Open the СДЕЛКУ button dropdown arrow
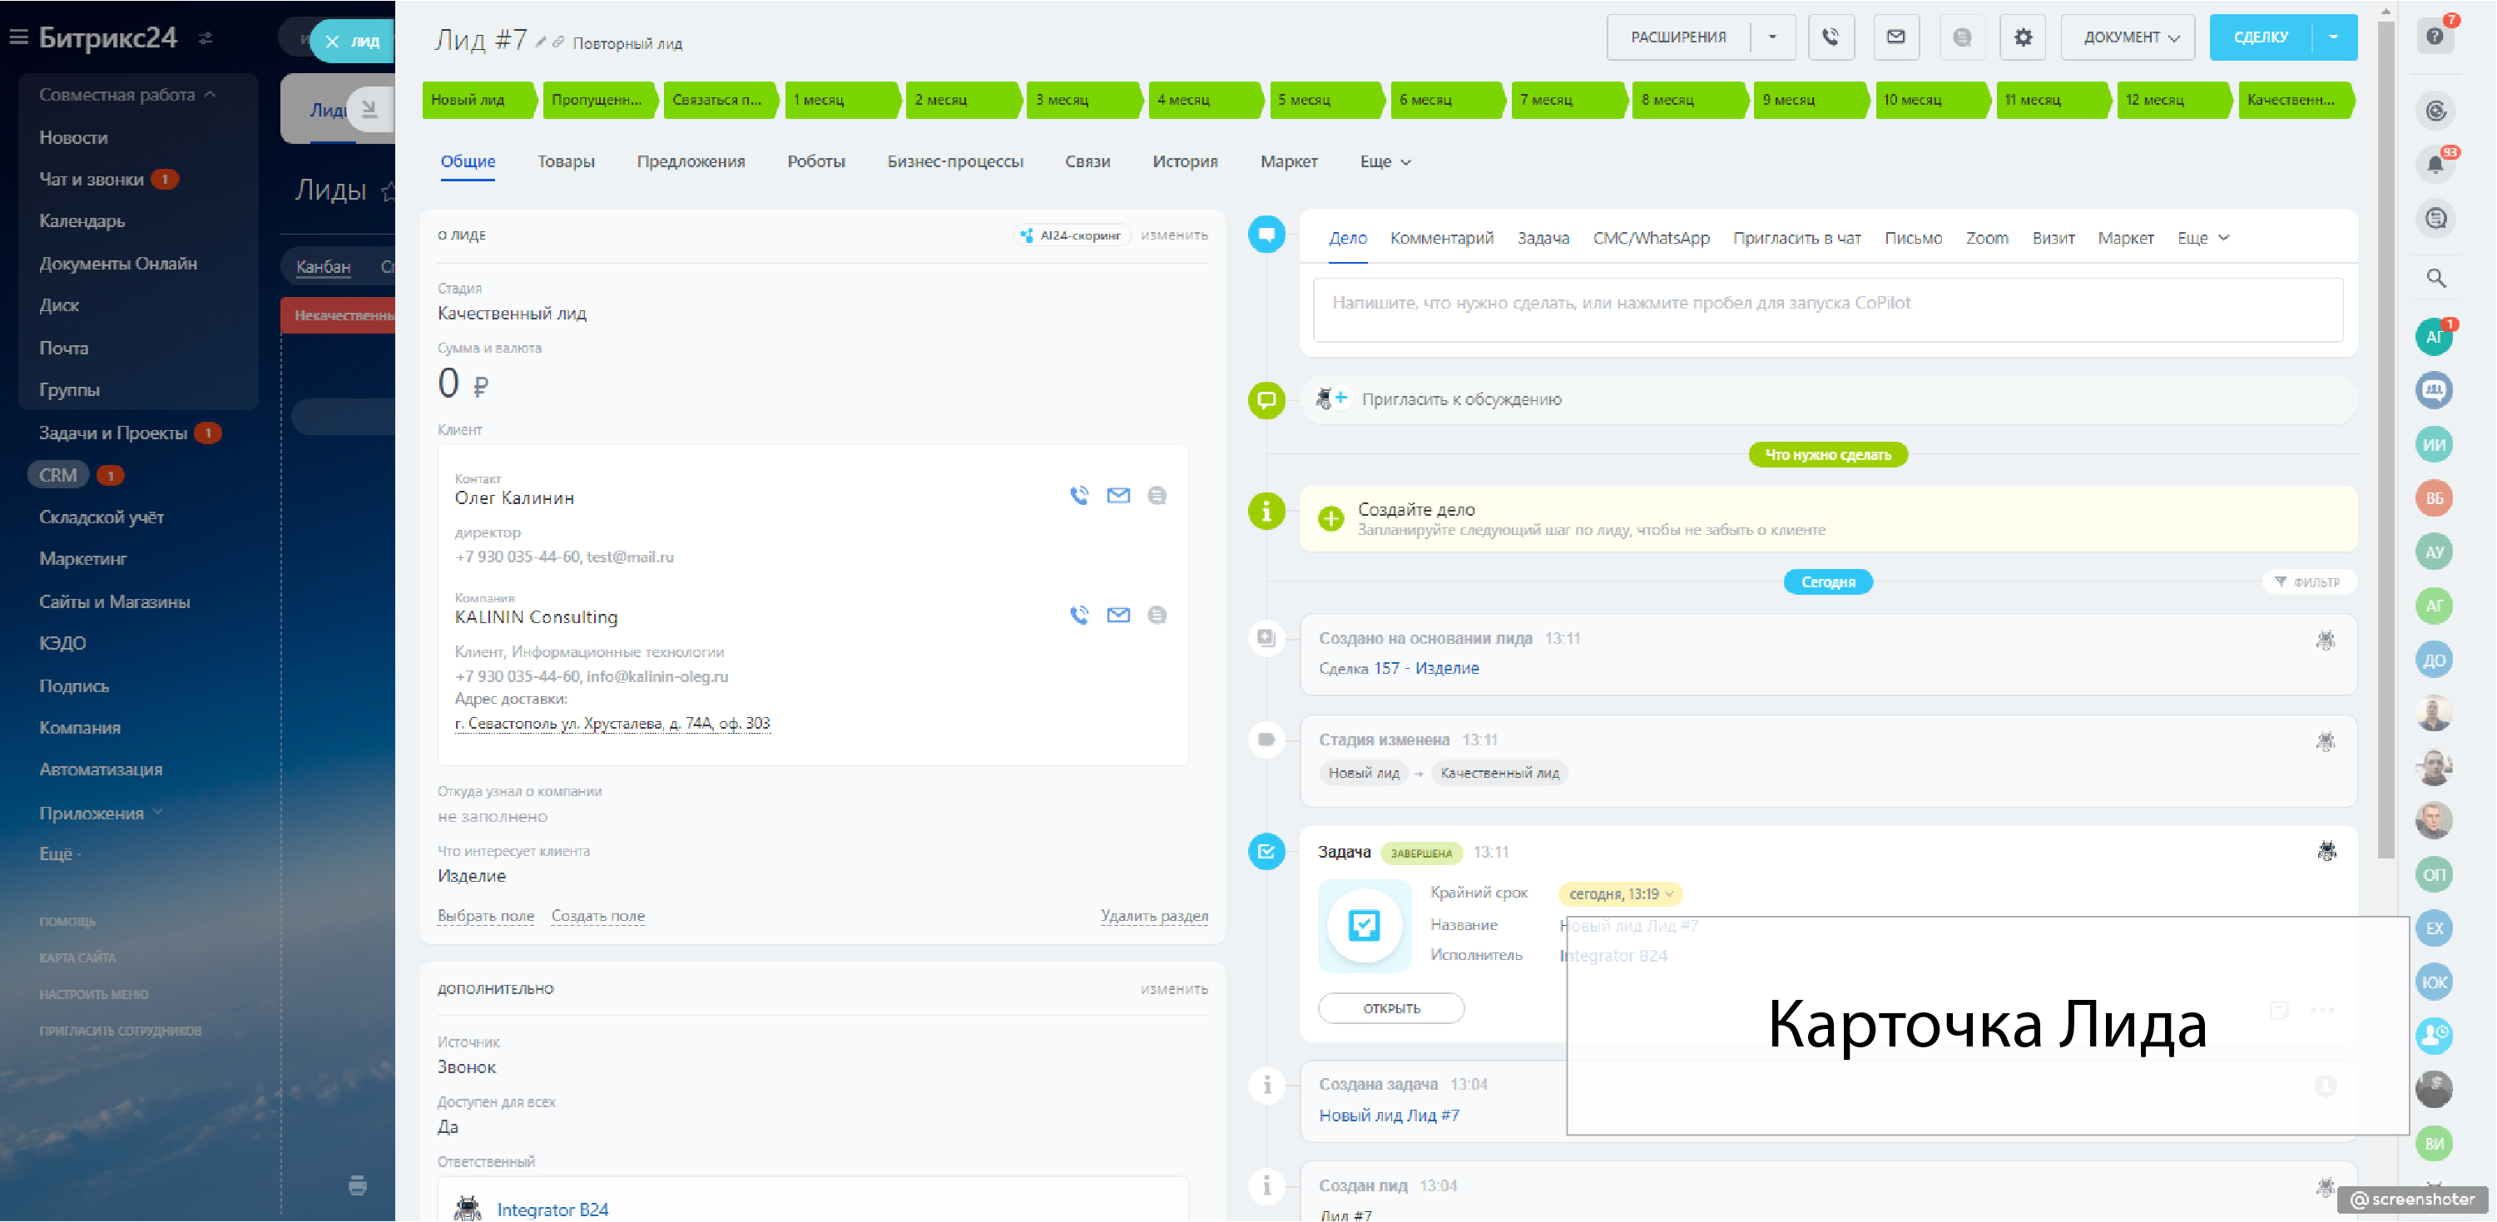Viewport: 2497px width, 1222px height. (x=2333, y=37)
